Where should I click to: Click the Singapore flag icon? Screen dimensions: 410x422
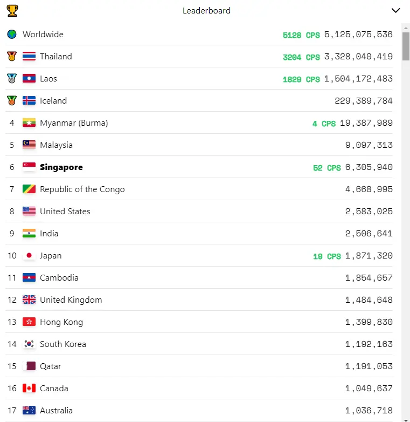click(x=29, y=167)
